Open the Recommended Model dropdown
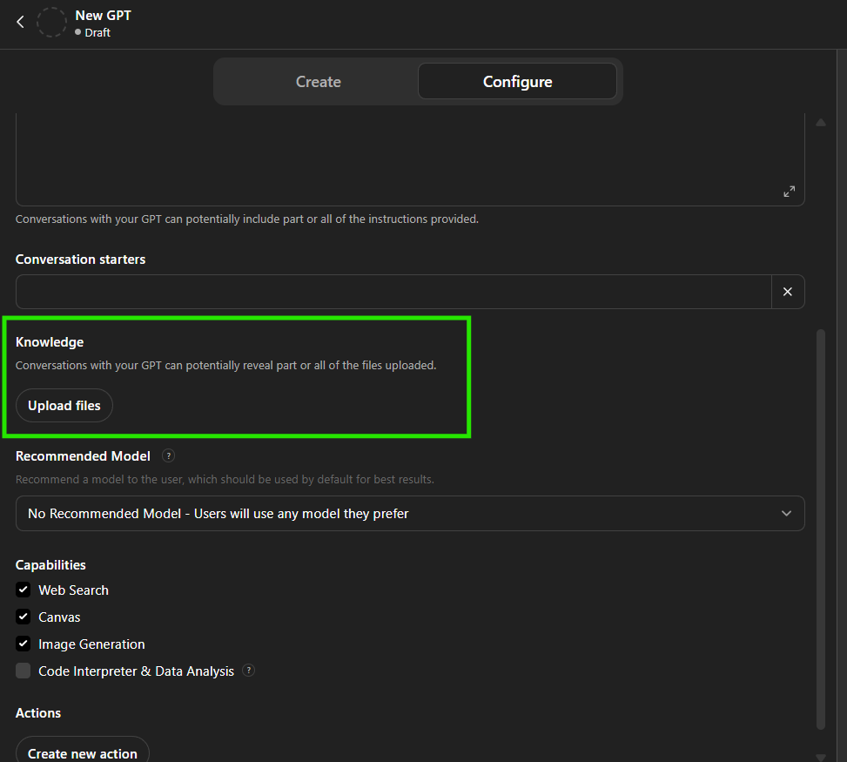 point(410,513)
